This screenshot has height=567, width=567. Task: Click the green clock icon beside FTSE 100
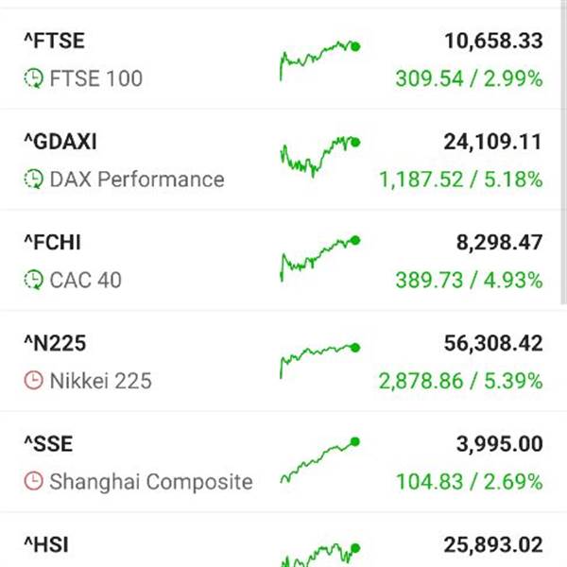pos(33,78)
